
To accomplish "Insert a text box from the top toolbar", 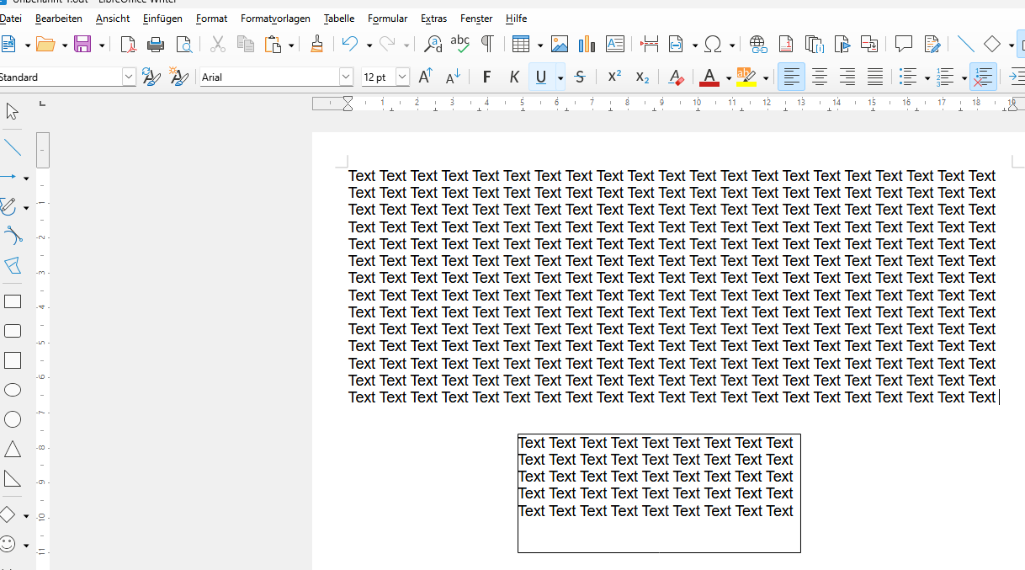I will [614, 44].
